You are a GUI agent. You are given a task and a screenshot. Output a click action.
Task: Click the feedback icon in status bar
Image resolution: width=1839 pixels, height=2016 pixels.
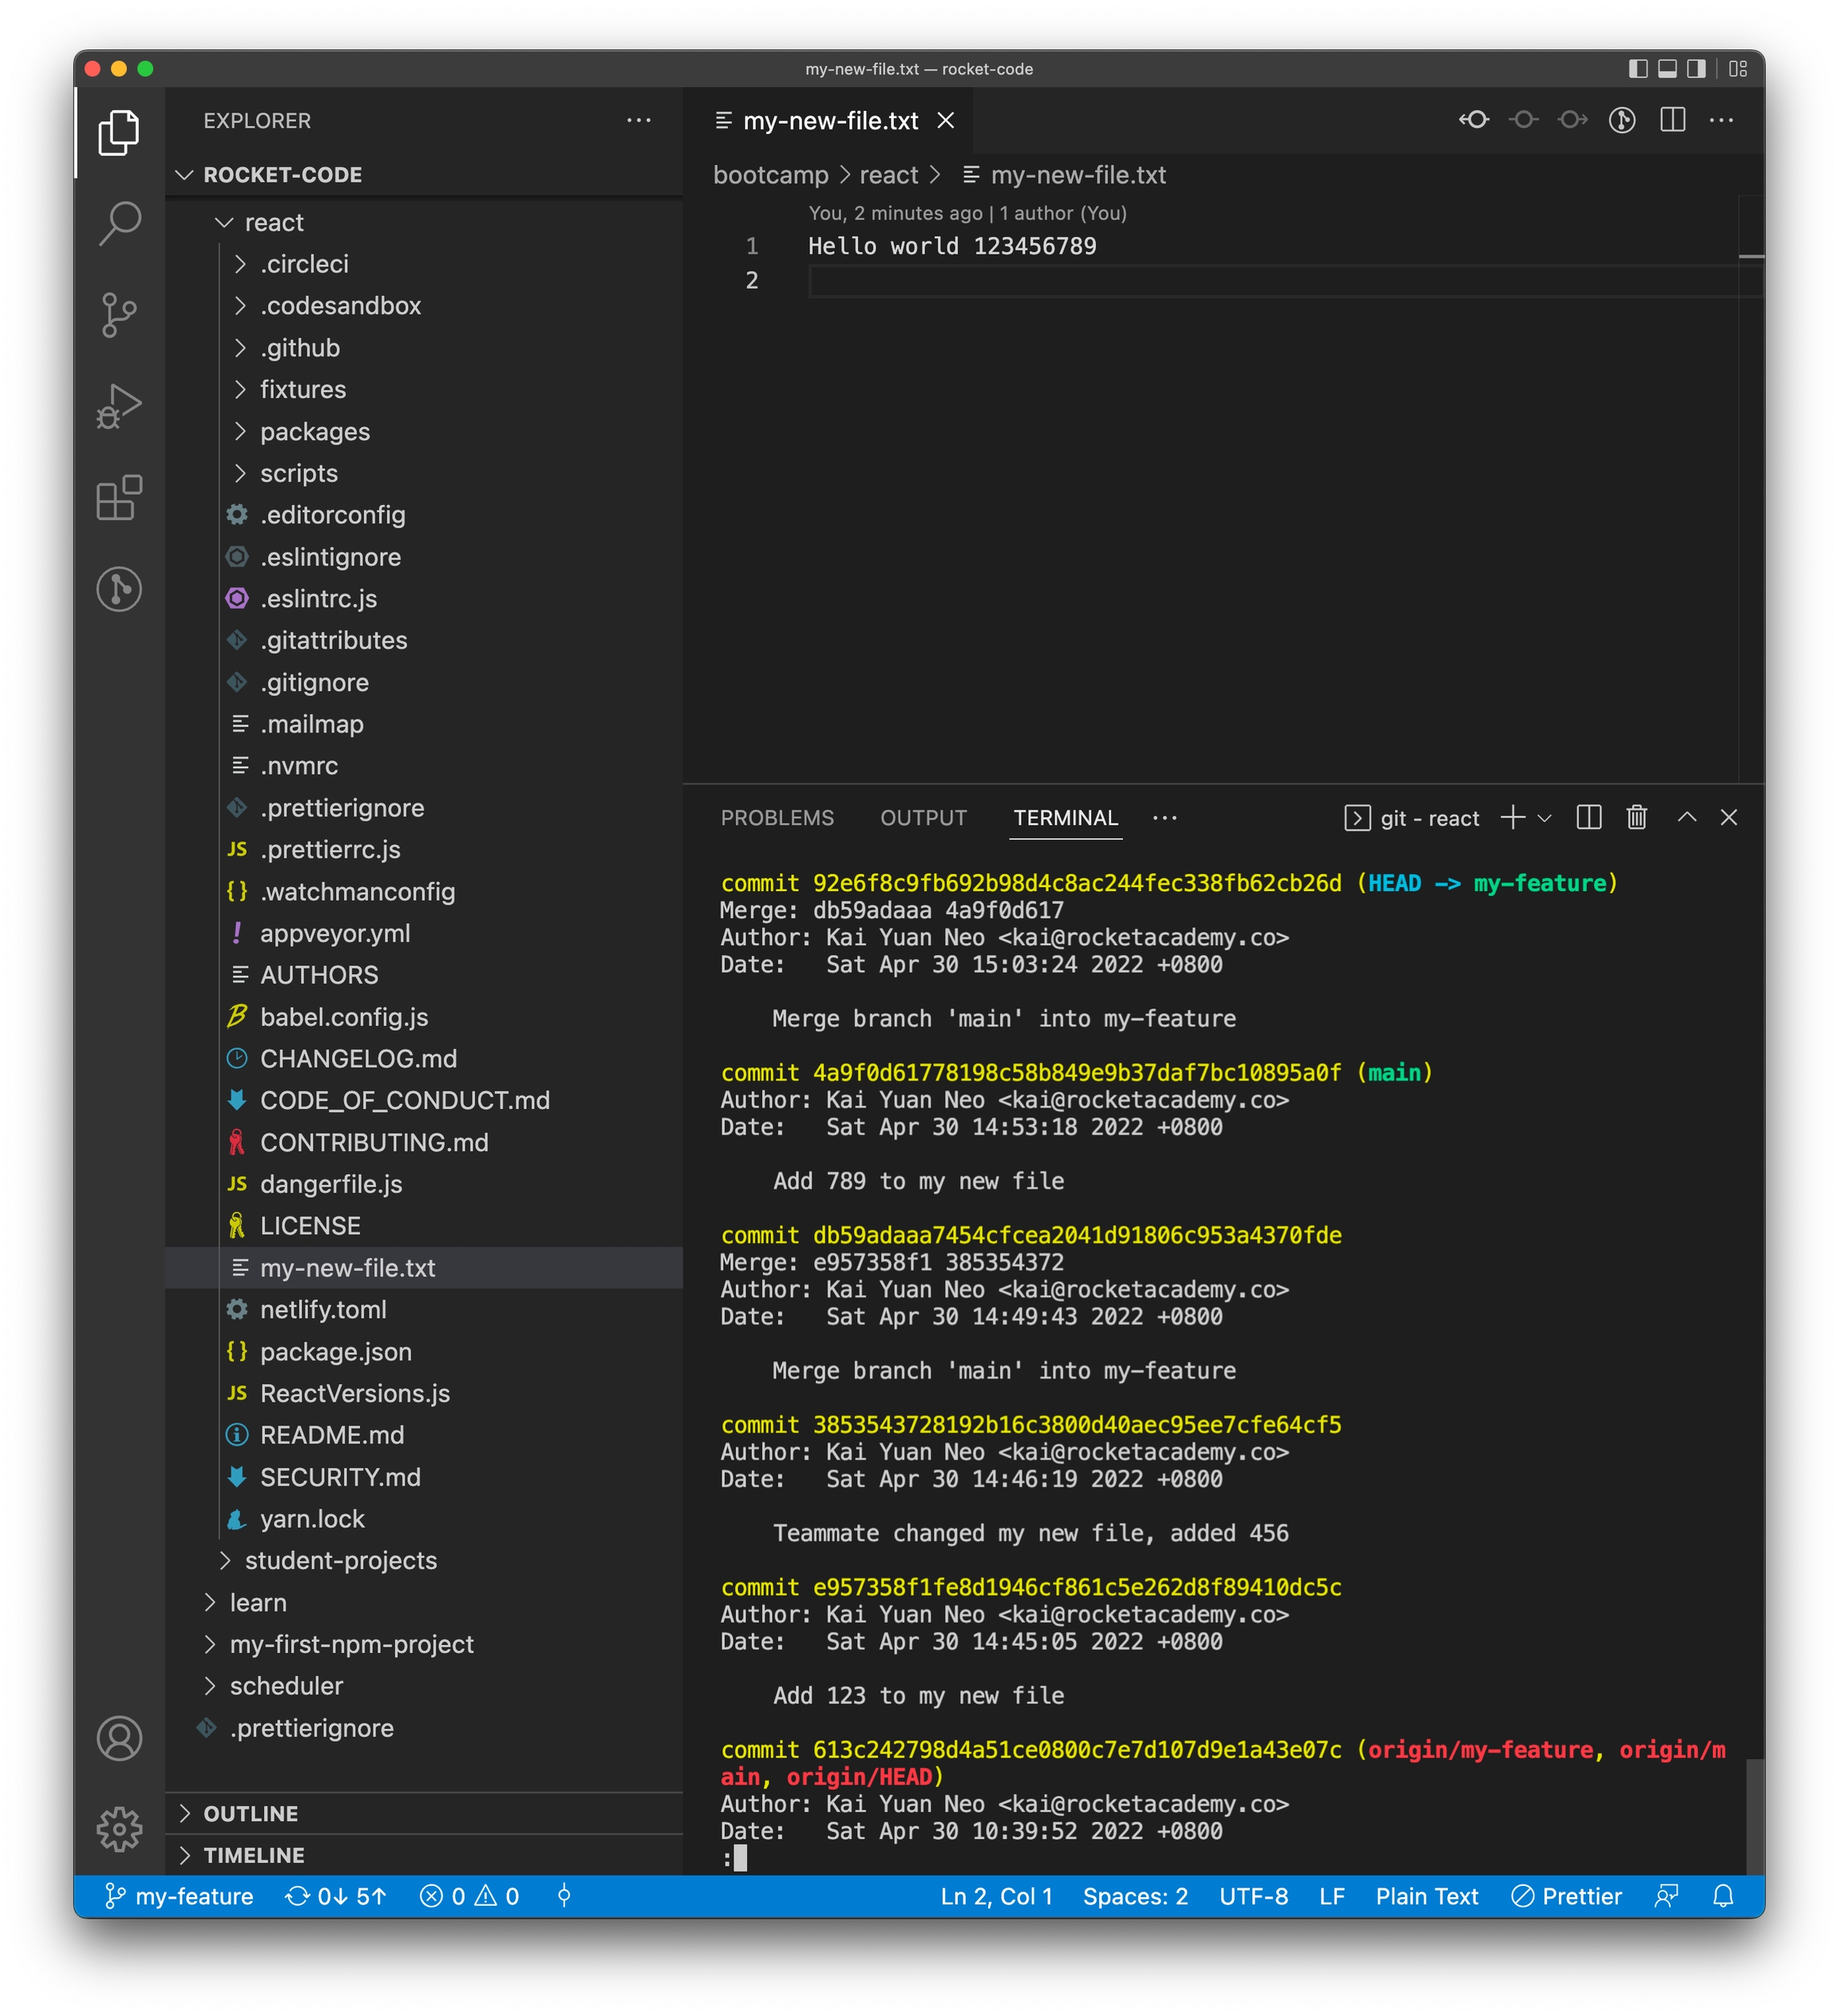coord(1666,1896)
